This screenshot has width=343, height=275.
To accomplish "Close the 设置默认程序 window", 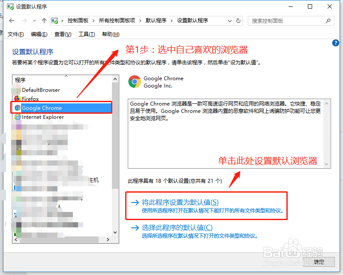I will tap(330, 6).
